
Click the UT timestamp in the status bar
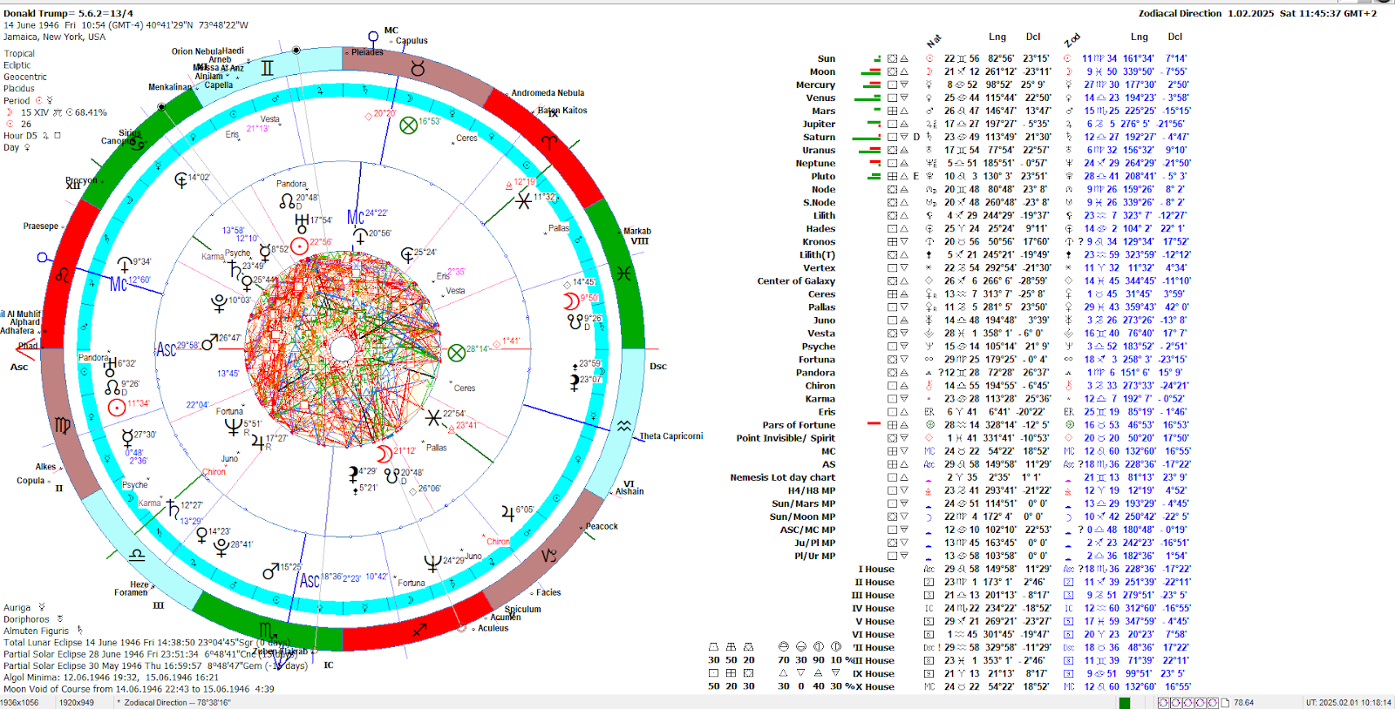coord(1348,703)
